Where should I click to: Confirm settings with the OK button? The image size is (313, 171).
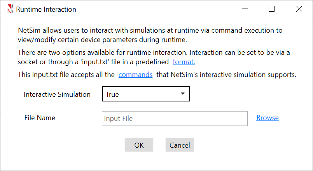tap(139, 145)
